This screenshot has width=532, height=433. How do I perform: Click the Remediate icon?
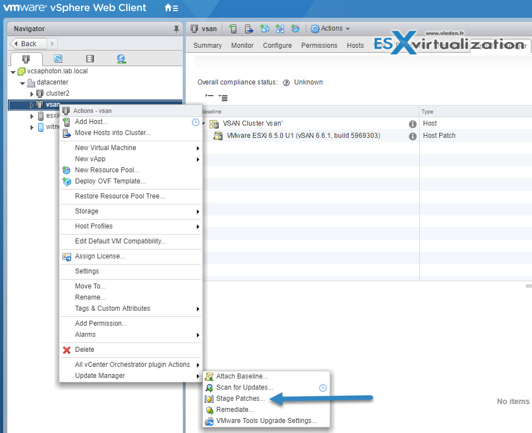(x=210, y=410)
